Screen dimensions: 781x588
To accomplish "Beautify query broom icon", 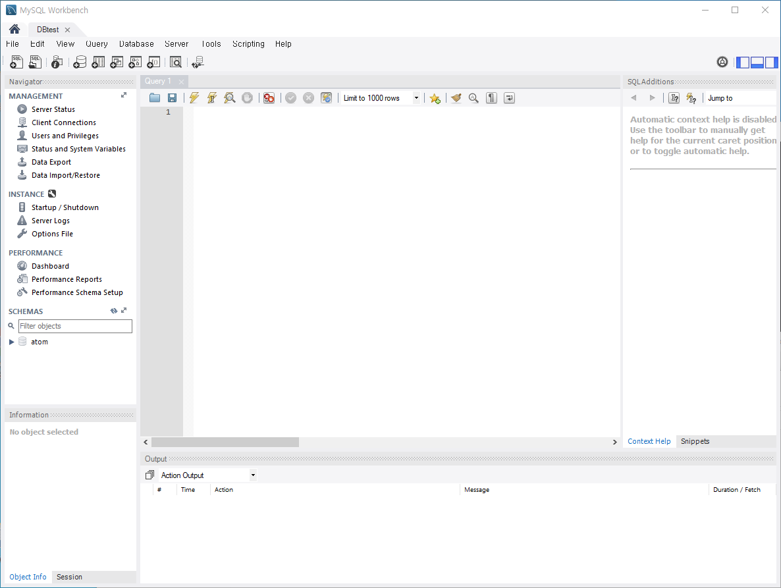I will pos(456,98).
